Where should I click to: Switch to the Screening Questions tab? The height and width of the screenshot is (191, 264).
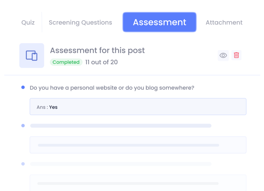pos(80,23)
